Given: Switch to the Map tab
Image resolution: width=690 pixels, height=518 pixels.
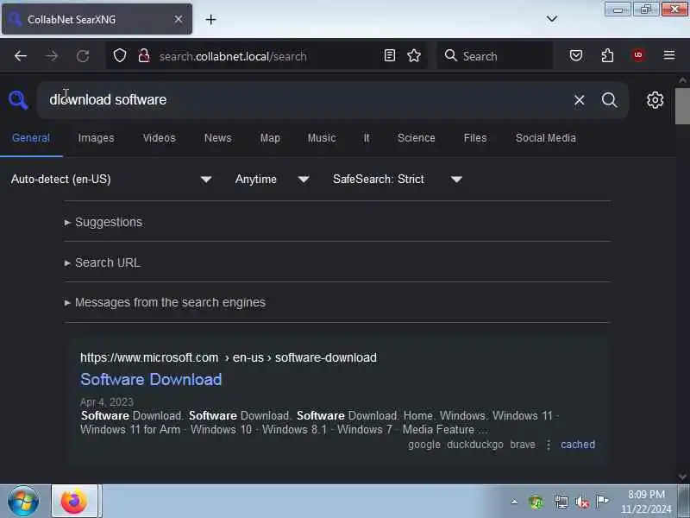Looking at the screenshot, I should pos(270,138).
